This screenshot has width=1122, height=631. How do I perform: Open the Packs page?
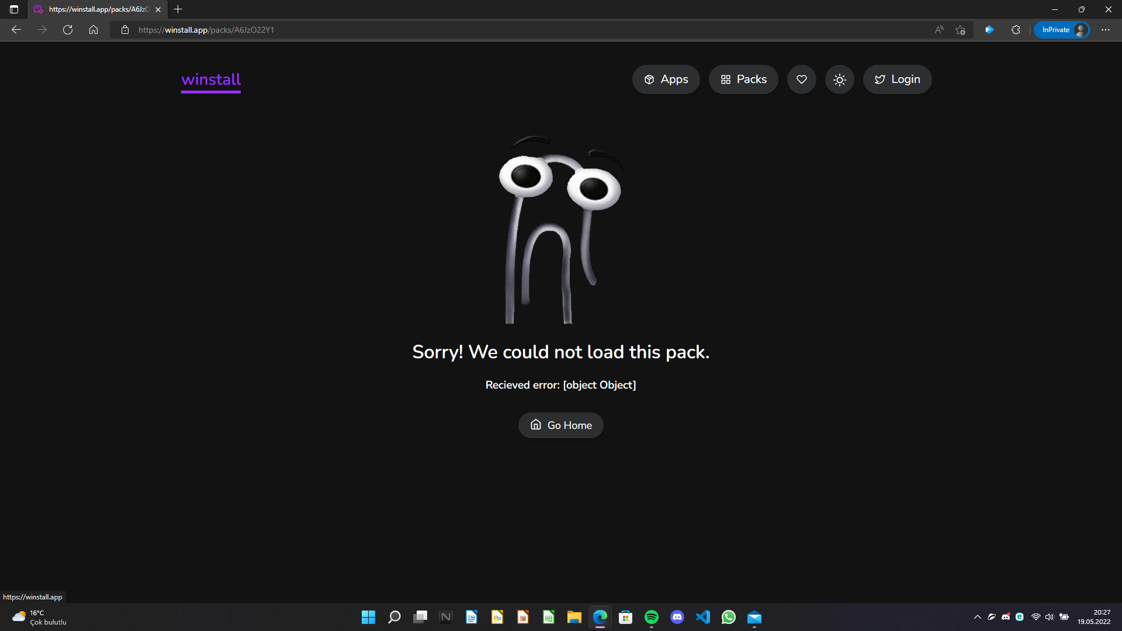tap(743, 79)
